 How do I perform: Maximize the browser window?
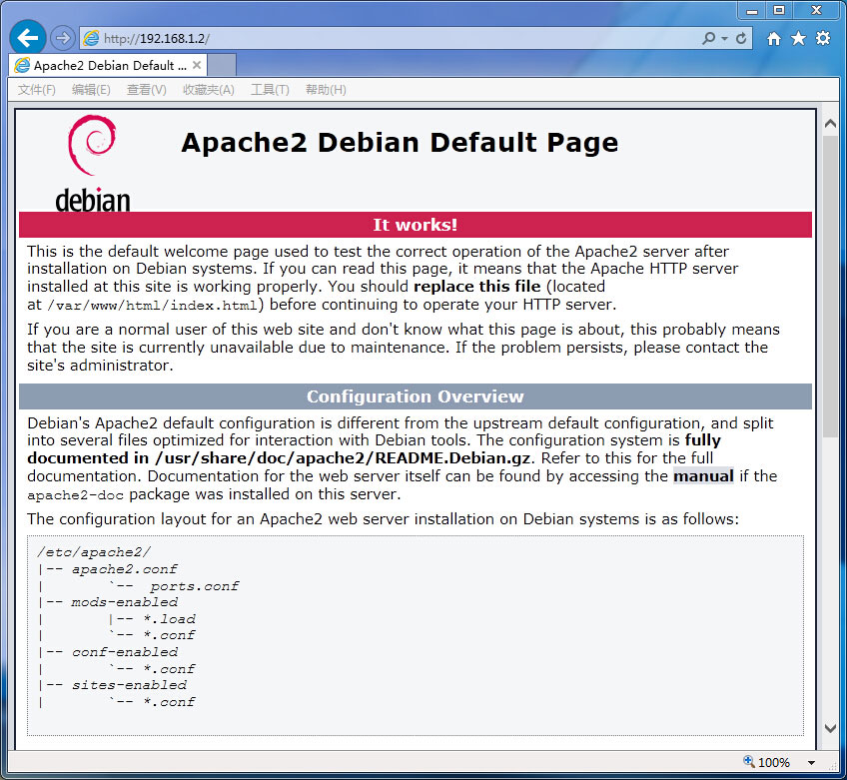click(x=778, y=10)
